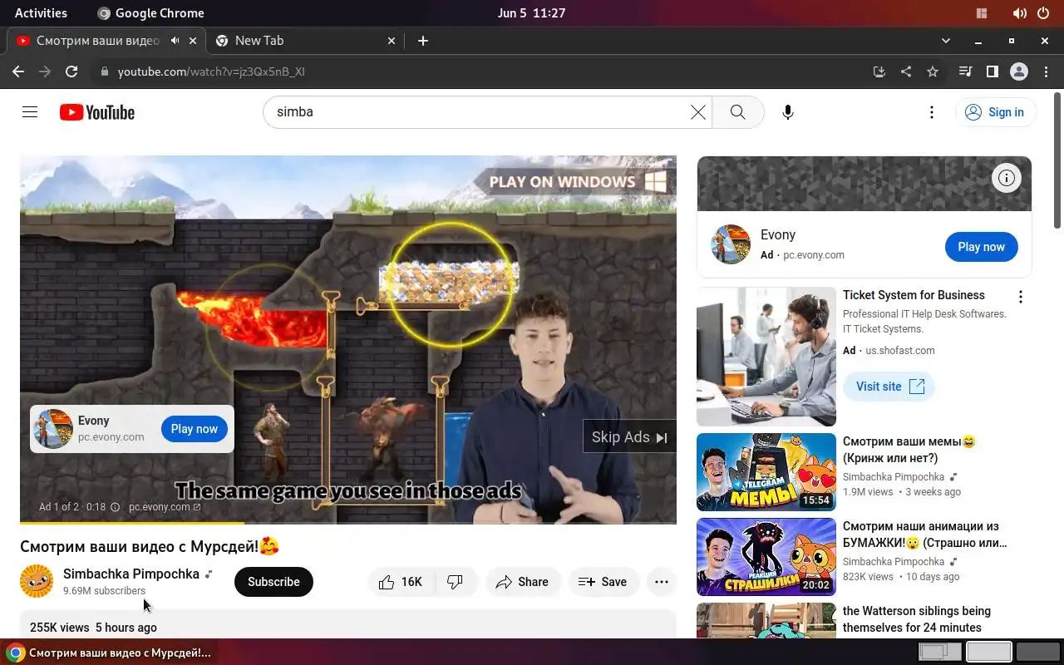Click the share page icon in address bar
1064x665 pixels.
click(x=906, y=71)
